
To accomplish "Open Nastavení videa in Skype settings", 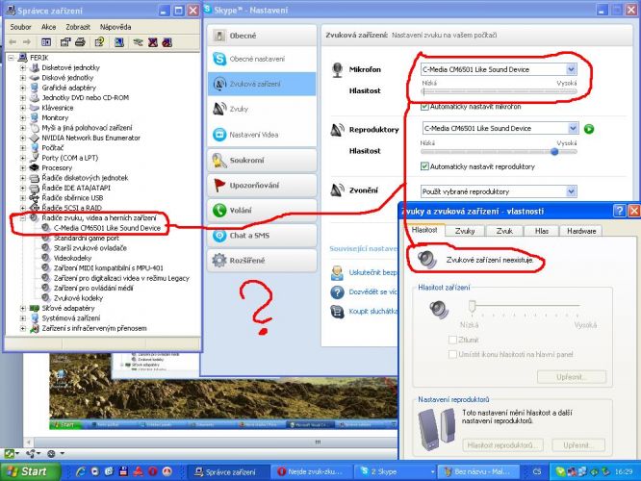I will (x=262, y=135).
